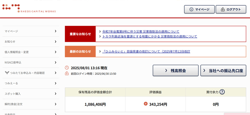Click the 343,254円 profit value
Viewport: 250px width, 115px height.
[158, 104]
